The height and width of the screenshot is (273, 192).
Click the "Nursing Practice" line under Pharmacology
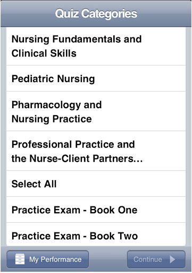(52, 119)
